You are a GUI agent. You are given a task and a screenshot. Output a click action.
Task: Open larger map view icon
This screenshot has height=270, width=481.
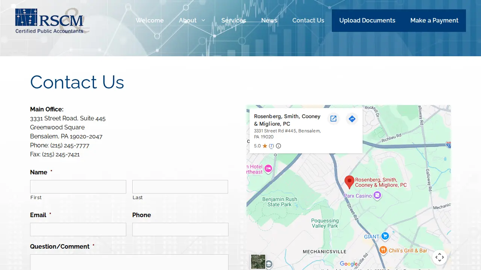pos(333,119)
